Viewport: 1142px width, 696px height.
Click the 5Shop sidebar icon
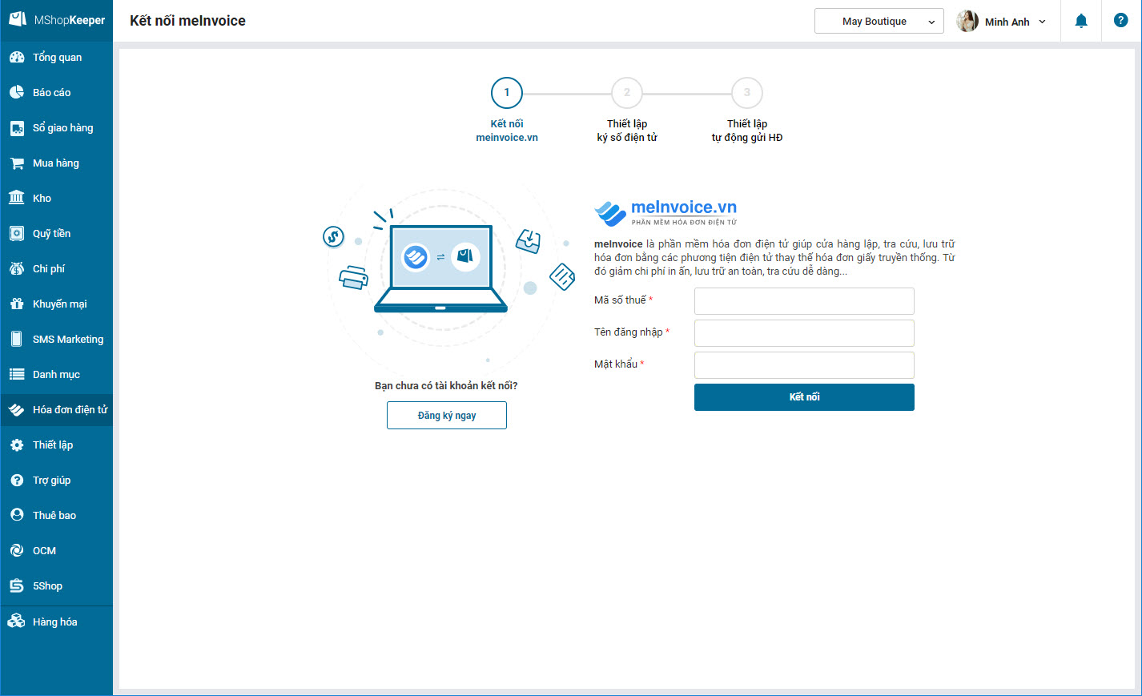pos(17,585)
